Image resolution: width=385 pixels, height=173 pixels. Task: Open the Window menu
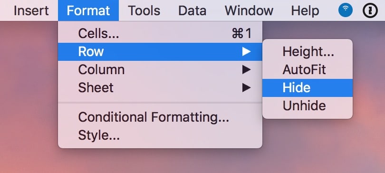tap(249, 10)
